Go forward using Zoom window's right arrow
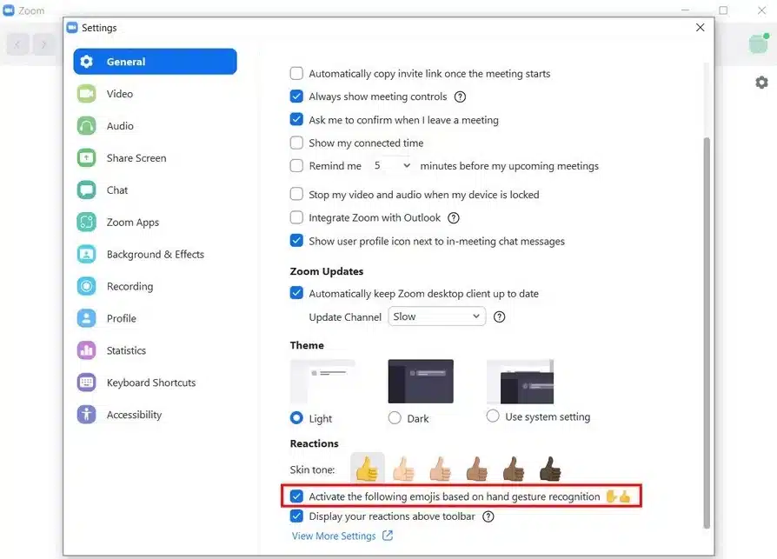The width and height of the screenshot is (777, 559). click(x=43, y=44)
